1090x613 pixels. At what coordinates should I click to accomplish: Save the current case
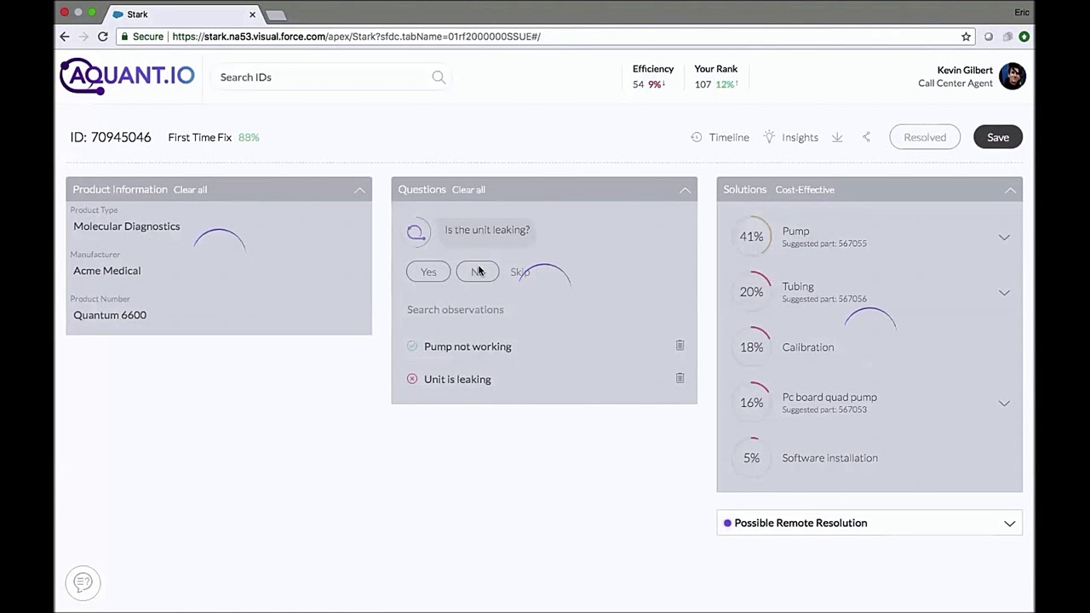click(998, 137)
